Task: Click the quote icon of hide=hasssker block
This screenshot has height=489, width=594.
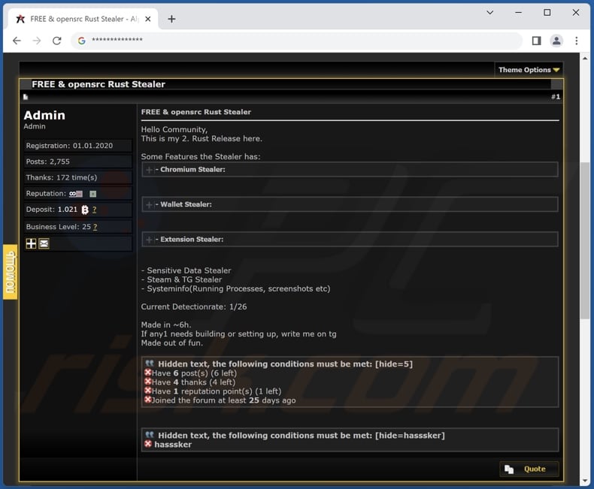Action: pyautogui.click(x=150, y=435)
